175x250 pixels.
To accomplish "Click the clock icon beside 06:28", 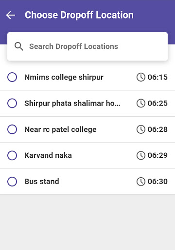I will pos(141,129).
